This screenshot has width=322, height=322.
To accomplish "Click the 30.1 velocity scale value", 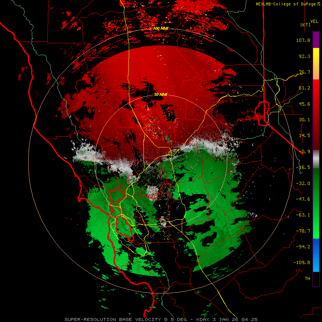I will (304, 120).
